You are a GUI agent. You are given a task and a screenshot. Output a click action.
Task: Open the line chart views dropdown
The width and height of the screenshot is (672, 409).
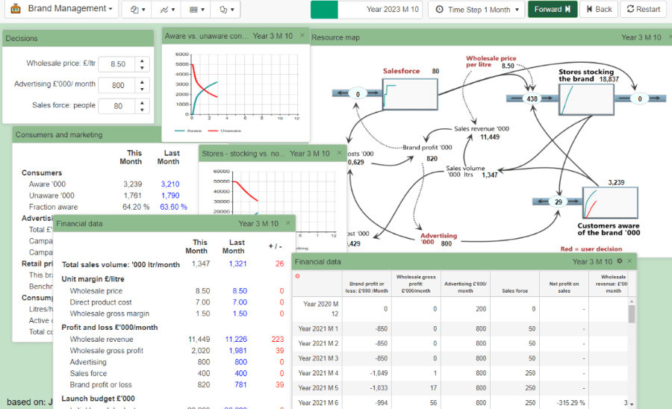point(167,10)
